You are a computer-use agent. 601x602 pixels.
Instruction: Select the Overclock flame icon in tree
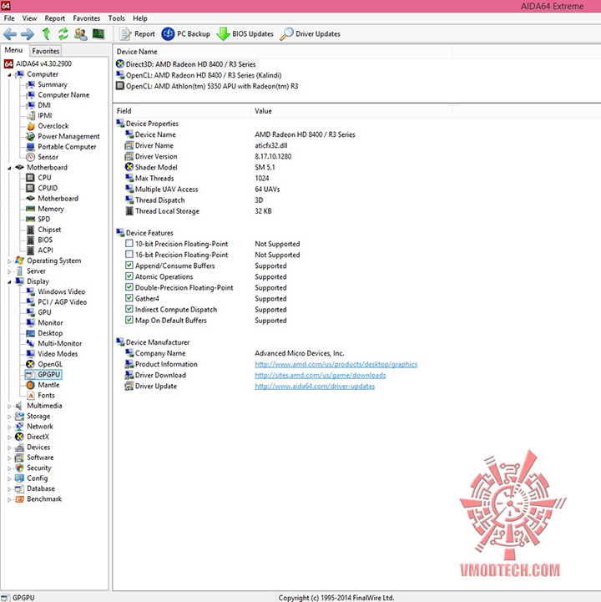(x=31, y=126)
